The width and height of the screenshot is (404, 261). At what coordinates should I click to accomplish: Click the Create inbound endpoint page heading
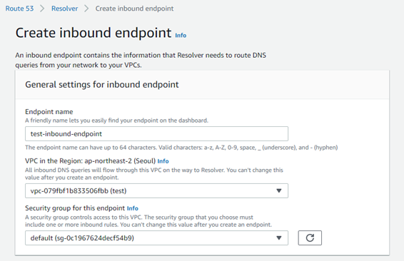[x=94, y=33]
